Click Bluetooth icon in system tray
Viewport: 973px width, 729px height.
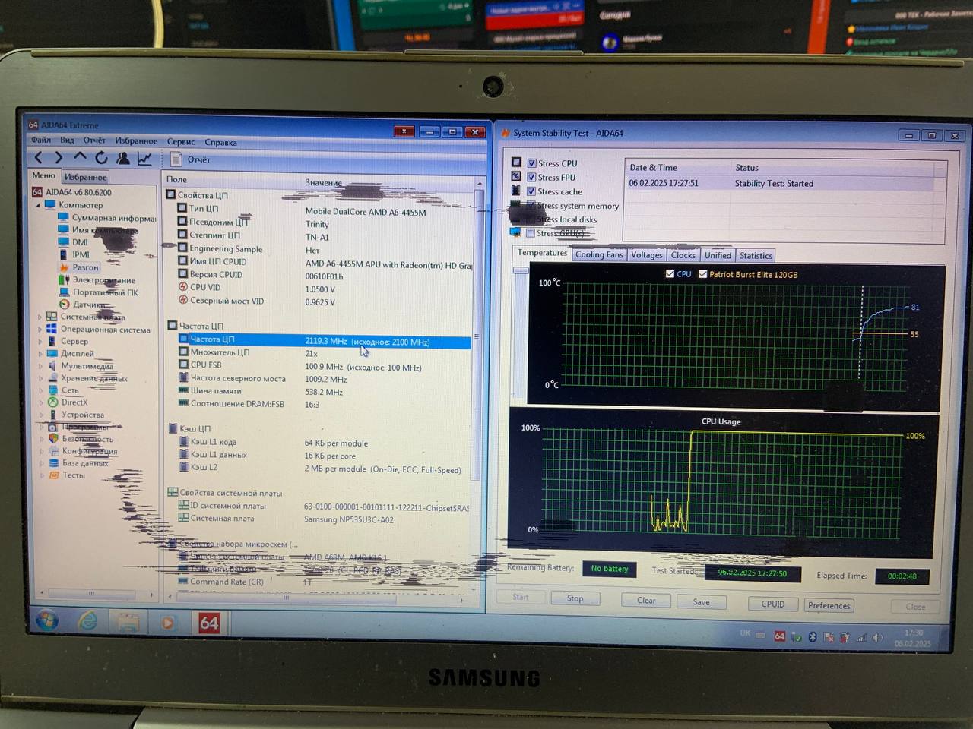click(x=812, y=637)
